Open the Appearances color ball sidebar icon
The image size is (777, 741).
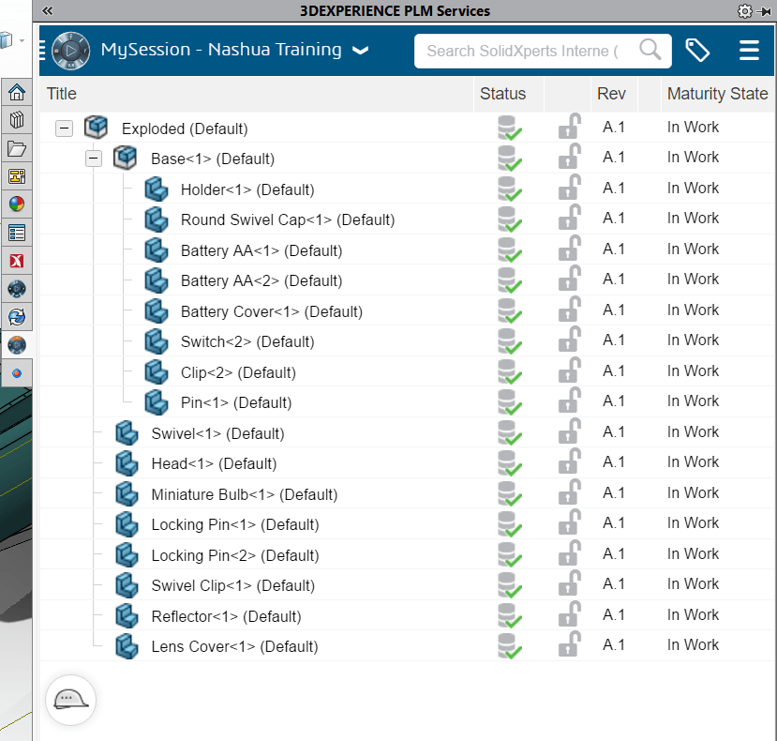(17, 204)
